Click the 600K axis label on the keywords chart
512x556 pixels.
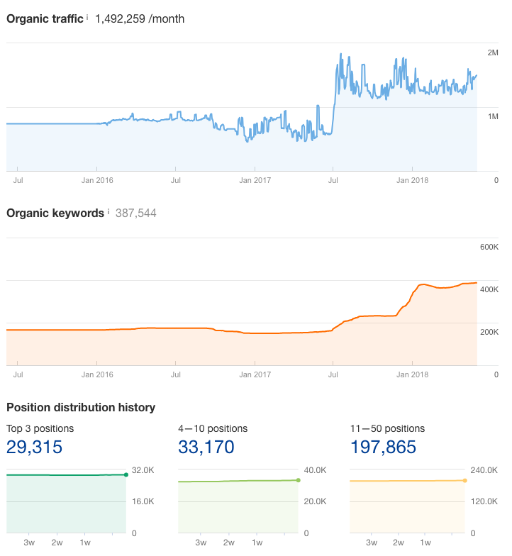coord(489,247)
